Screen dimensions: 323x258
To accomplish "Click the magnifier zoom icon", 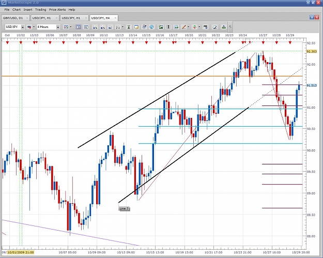I will point(118,27).
